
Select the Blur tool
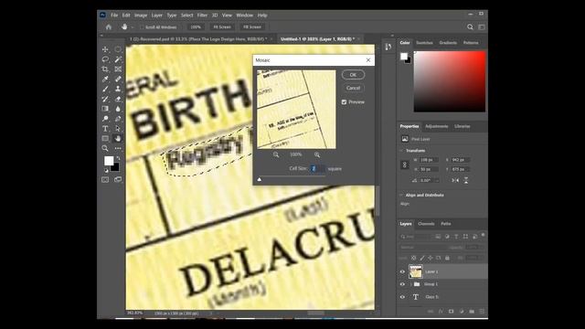click(x=118, y=109)
